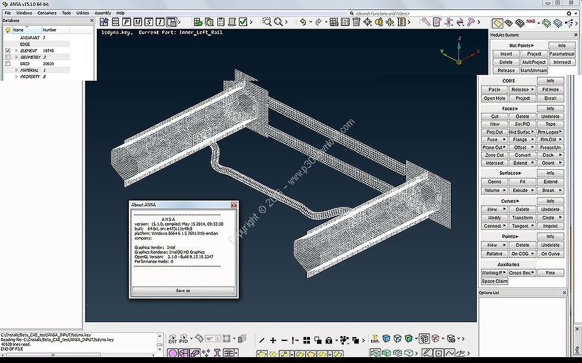Expand the MATERIAL tree row
The width and height of the screenshot is (582, 363).
coord(17,70)
